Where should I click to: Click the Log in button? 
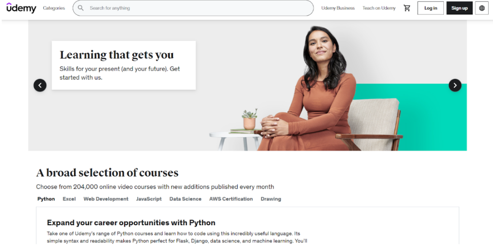[430, 8]
